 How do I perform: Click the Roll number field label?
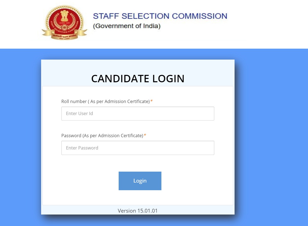click(105, 101)
